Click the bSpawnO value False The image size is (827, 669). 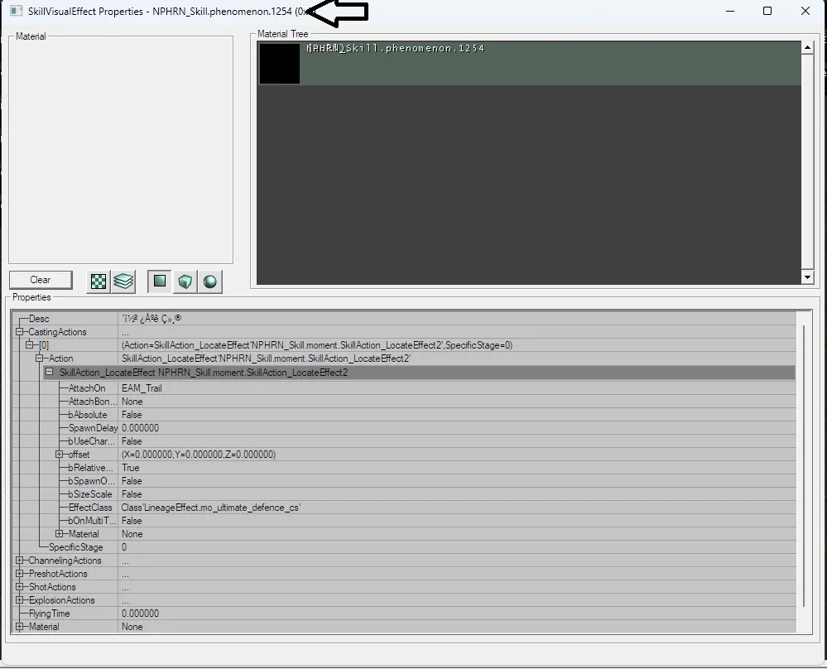[132, 481]
